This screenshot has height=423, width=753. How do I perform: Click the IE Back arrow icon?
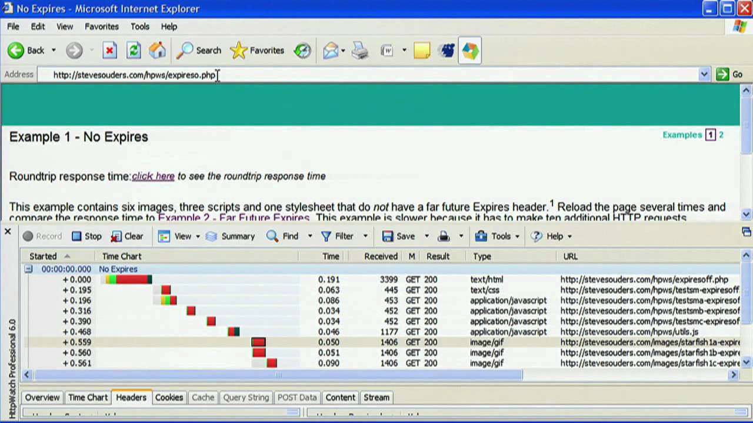(x=16, y=51)
